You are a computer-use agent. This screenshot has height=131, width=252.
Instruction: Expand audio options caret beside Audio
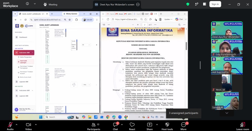coord(16,125)
